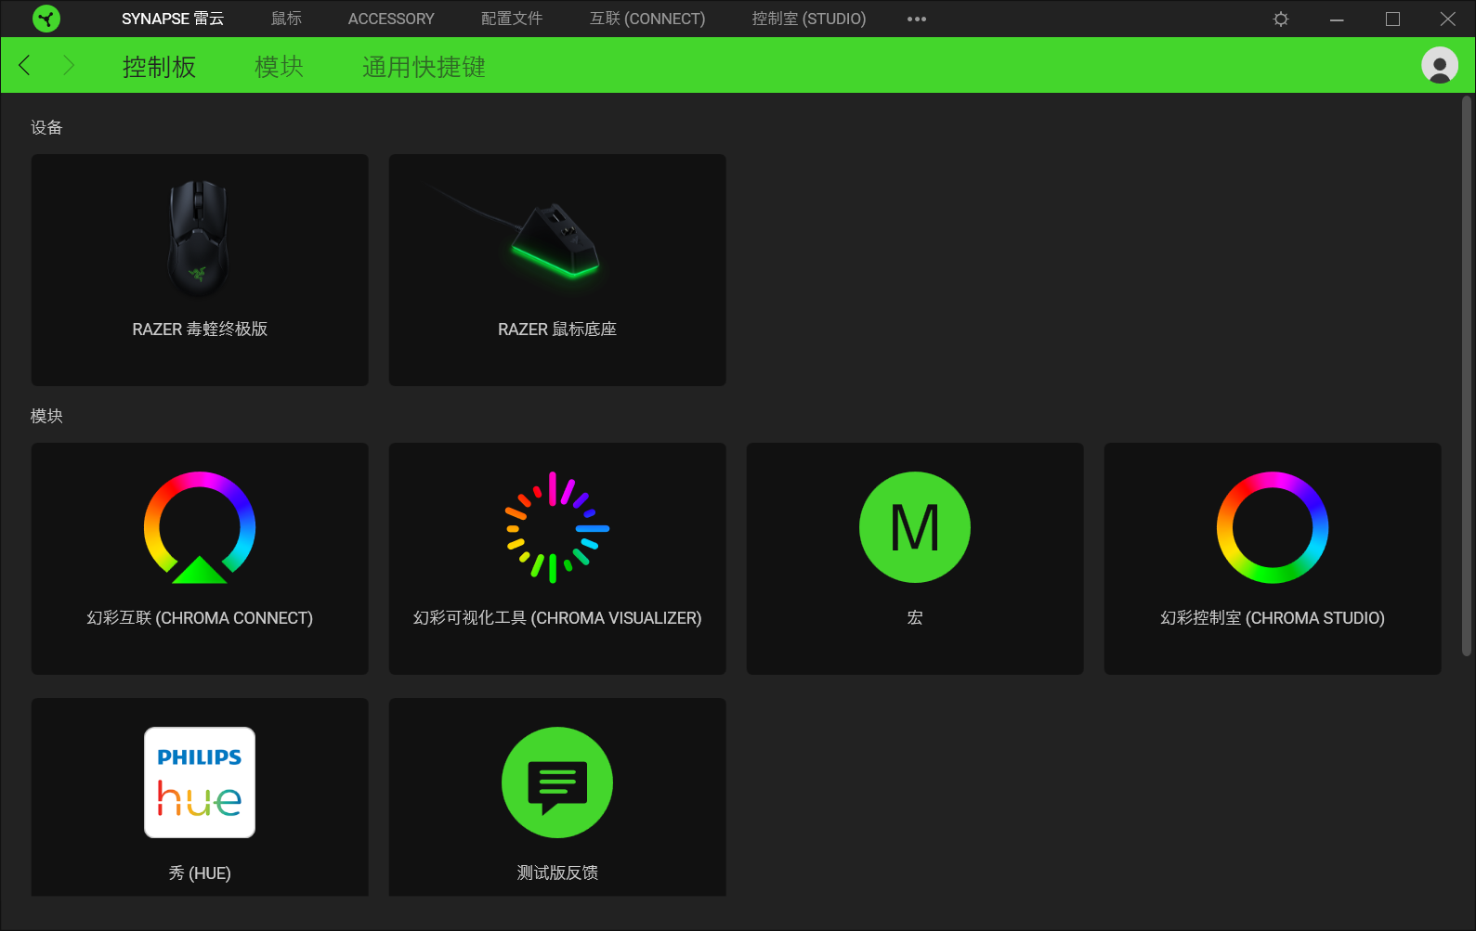The width and height of the screenshot is (1476, 931).
Task: Click the vertical scrollbar thumb
Action: pyautogui.click(x=1467, y=376)
